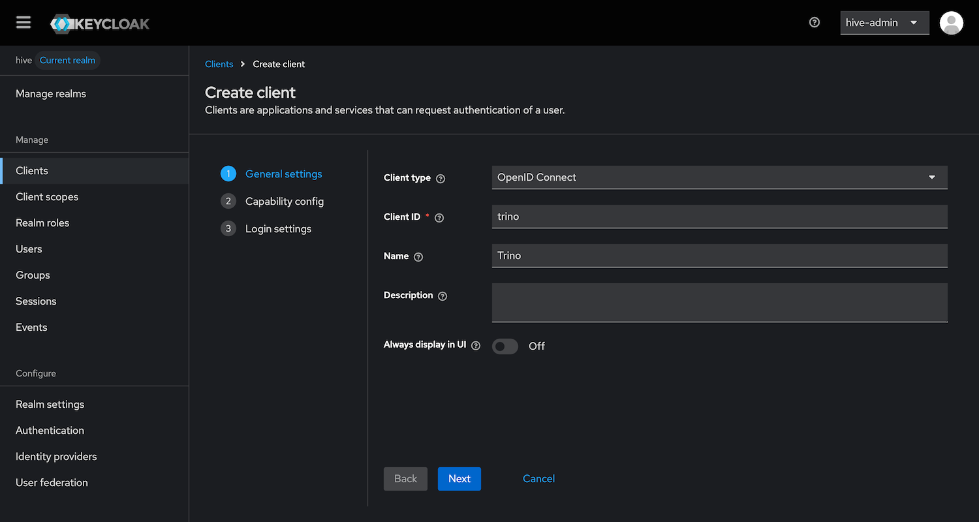Open the help icon in header
This screenshot has width=979, height=522.
click(814, 22)
